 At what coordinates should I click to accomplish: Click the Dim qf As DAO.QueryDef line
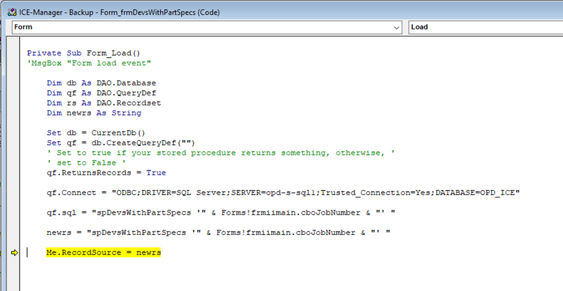[101, 93]
